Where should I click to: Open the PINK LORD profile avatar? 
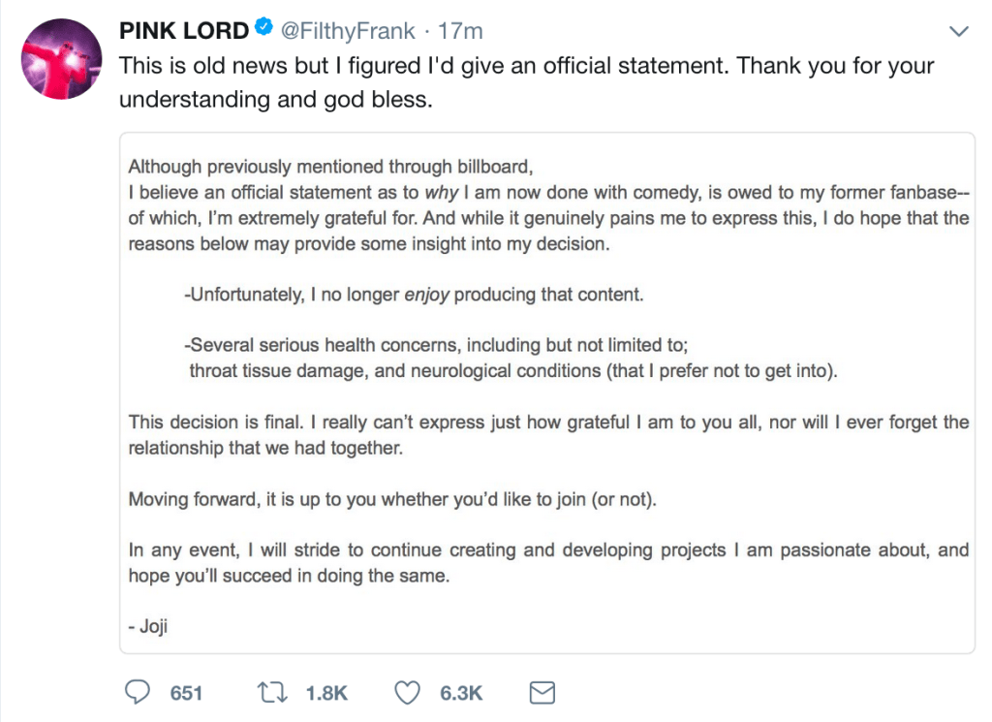pos(61,59)
